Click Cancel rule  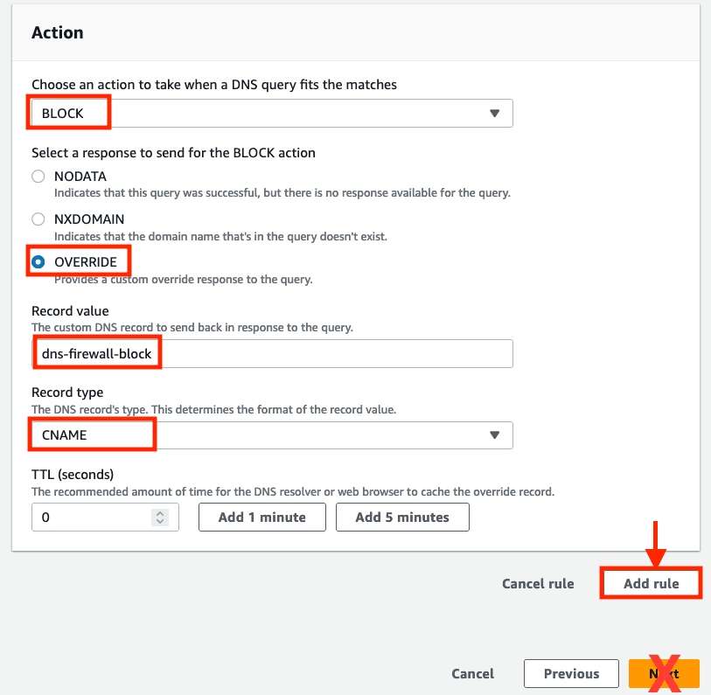538,583
